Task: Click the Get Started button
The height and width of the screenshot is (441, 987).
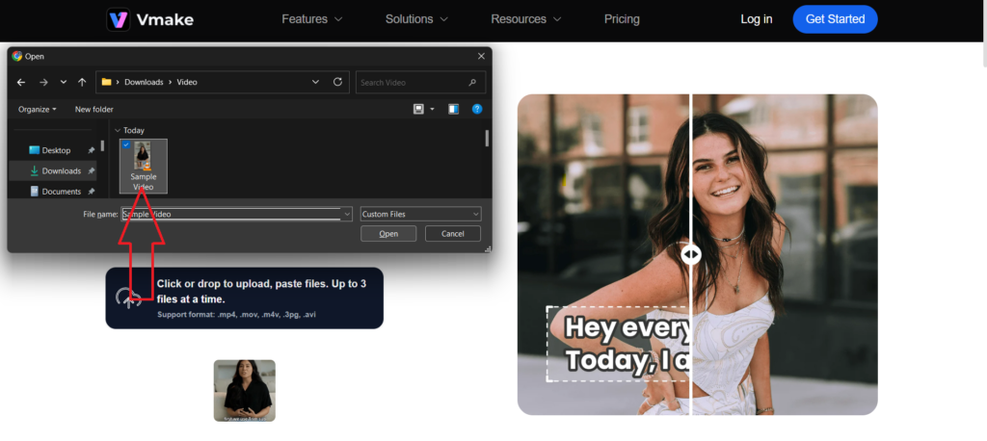Action: [x=835, y=19]
